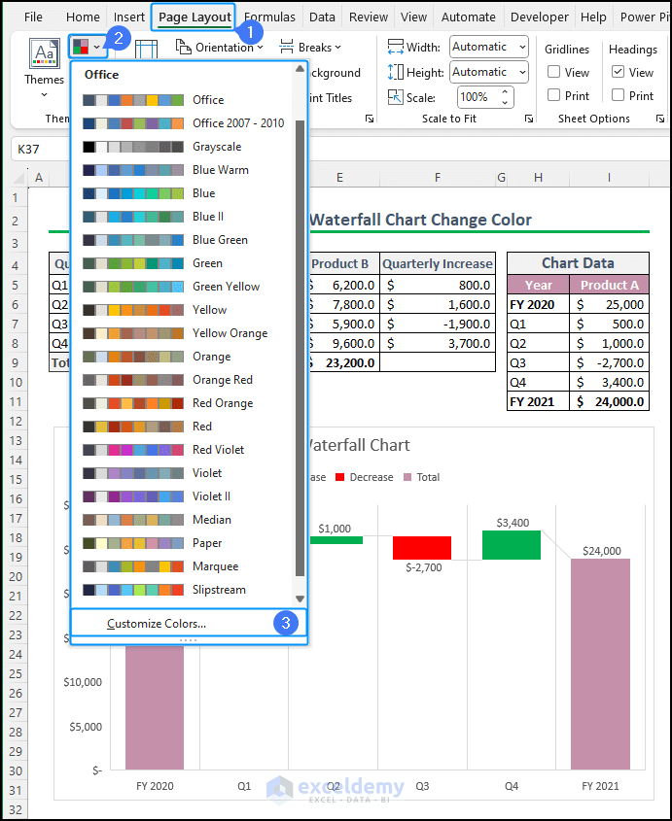Pick the Yellow Orange color scheme
Screen dimensions: 672x821
tap(184, 333)
